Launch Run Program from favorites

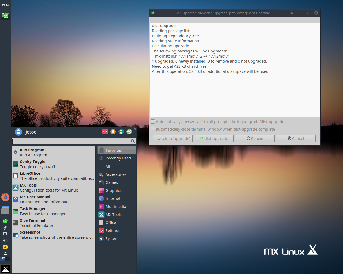[x=54, y=152]
